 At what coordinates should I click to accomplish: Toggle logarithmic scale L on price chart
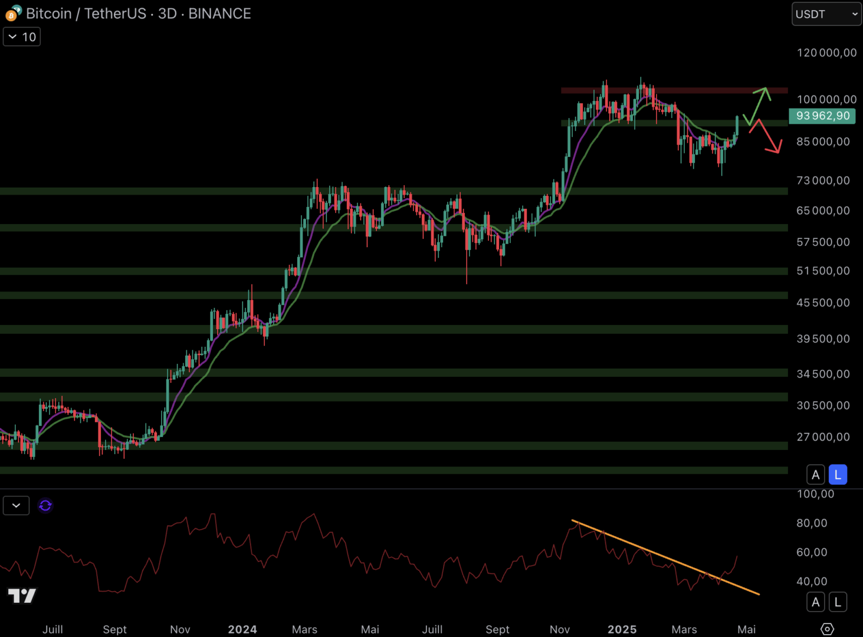(838, 474)
